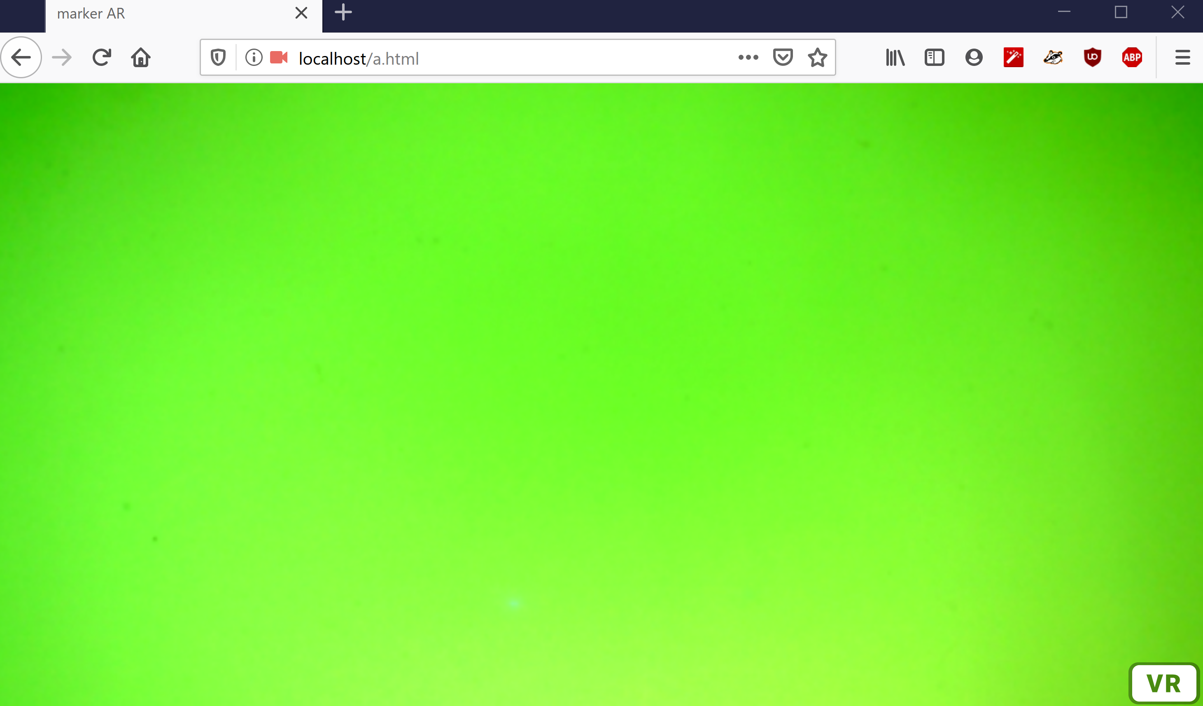Open the page actions three-dot menu
This screenshot has height=706, width=1203.
pos(748,57)
